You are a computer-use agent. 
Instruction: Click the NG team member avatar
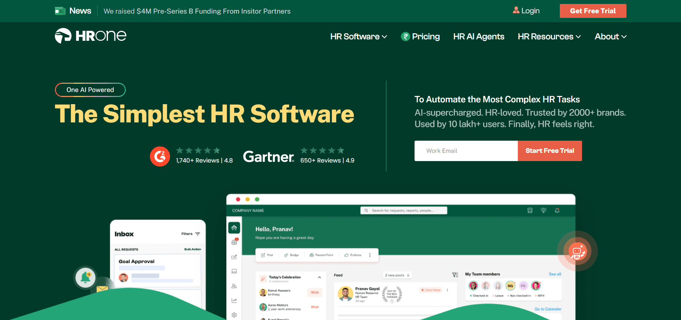click(x=510, y=286)
